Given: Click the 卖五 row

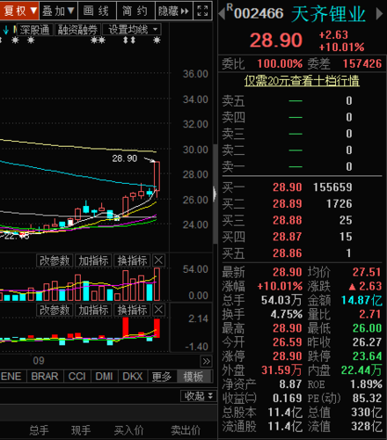Looking at the screenshot, I should (x=302, y=100).
